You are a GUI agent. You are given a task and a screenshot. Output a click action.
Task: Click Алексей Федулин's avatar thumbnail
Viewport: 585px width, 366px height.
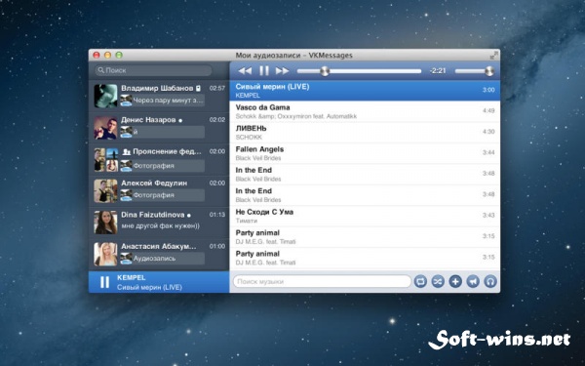click(105, 191)
